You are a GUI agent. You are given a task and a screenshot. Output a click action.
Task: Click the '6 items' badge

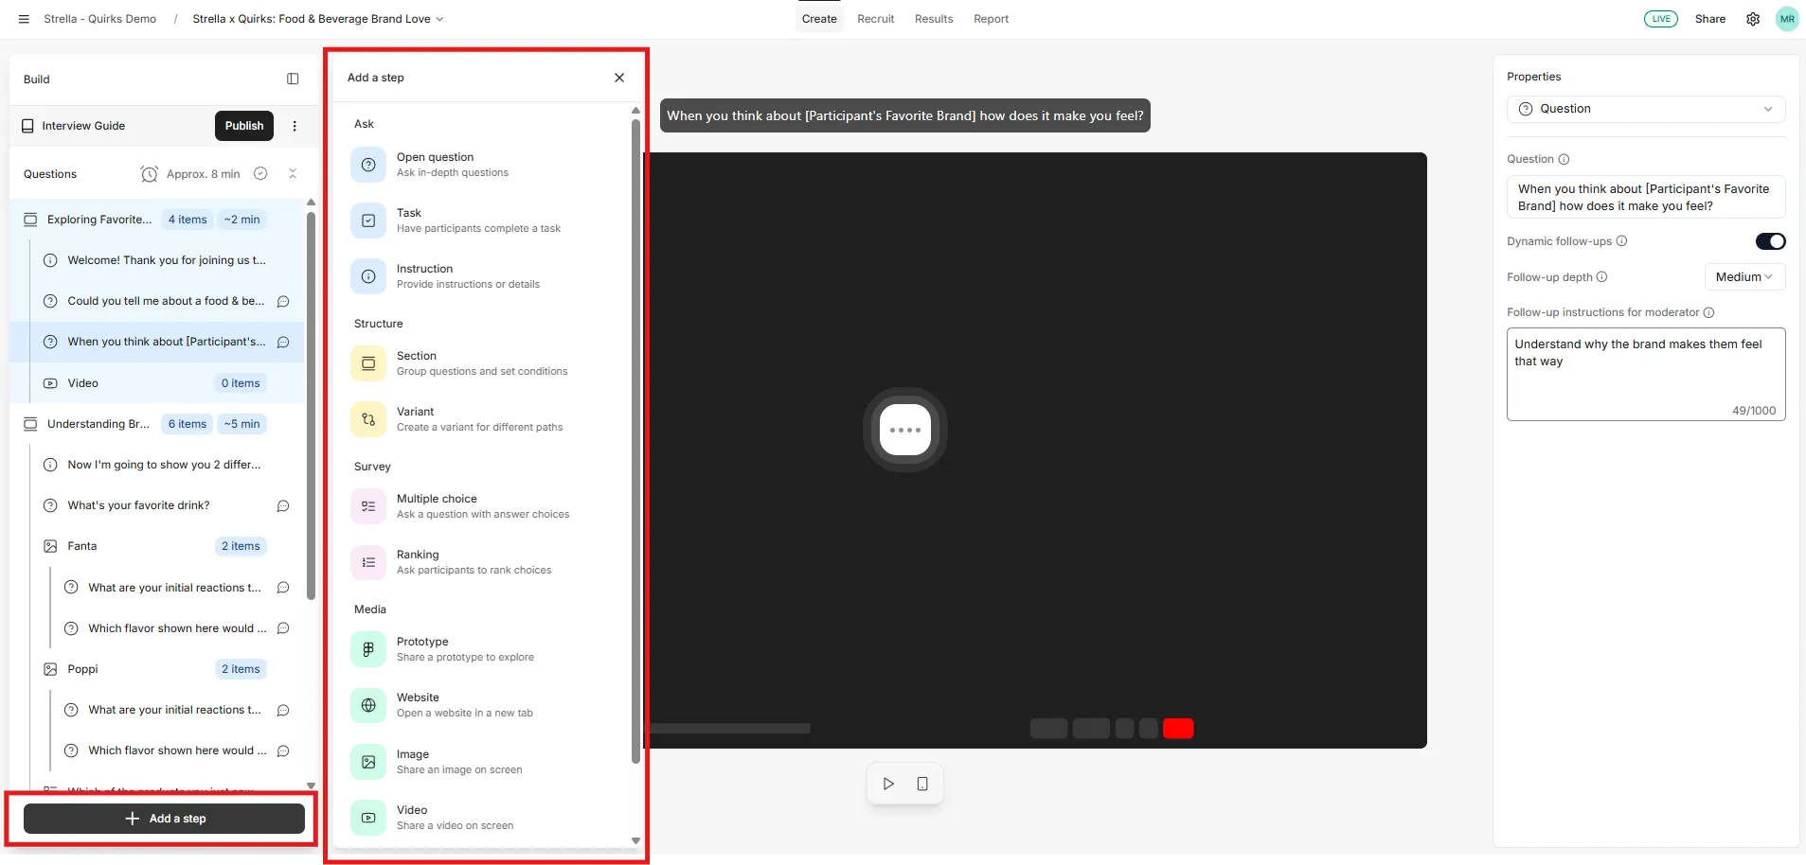point(188,424)
